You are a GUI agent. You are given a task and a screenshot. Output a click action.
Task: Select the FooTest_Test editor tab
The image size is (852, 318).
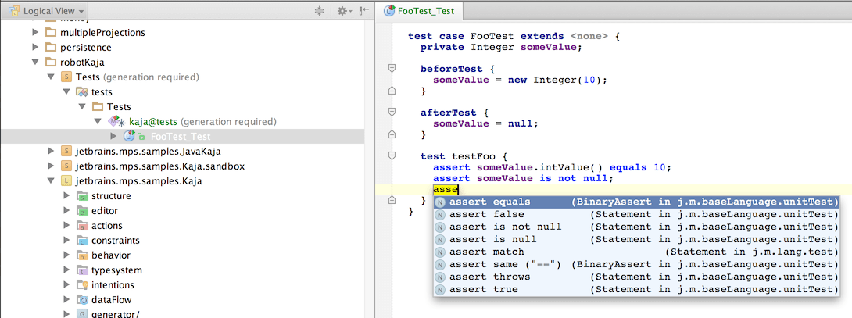(x=420, y=11)
